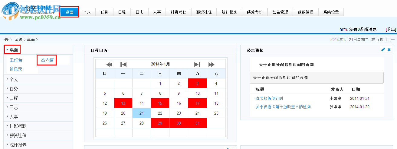Open the 个人 top tab
This screenshot has width=397, height=149.
click(x=87, y=12)
